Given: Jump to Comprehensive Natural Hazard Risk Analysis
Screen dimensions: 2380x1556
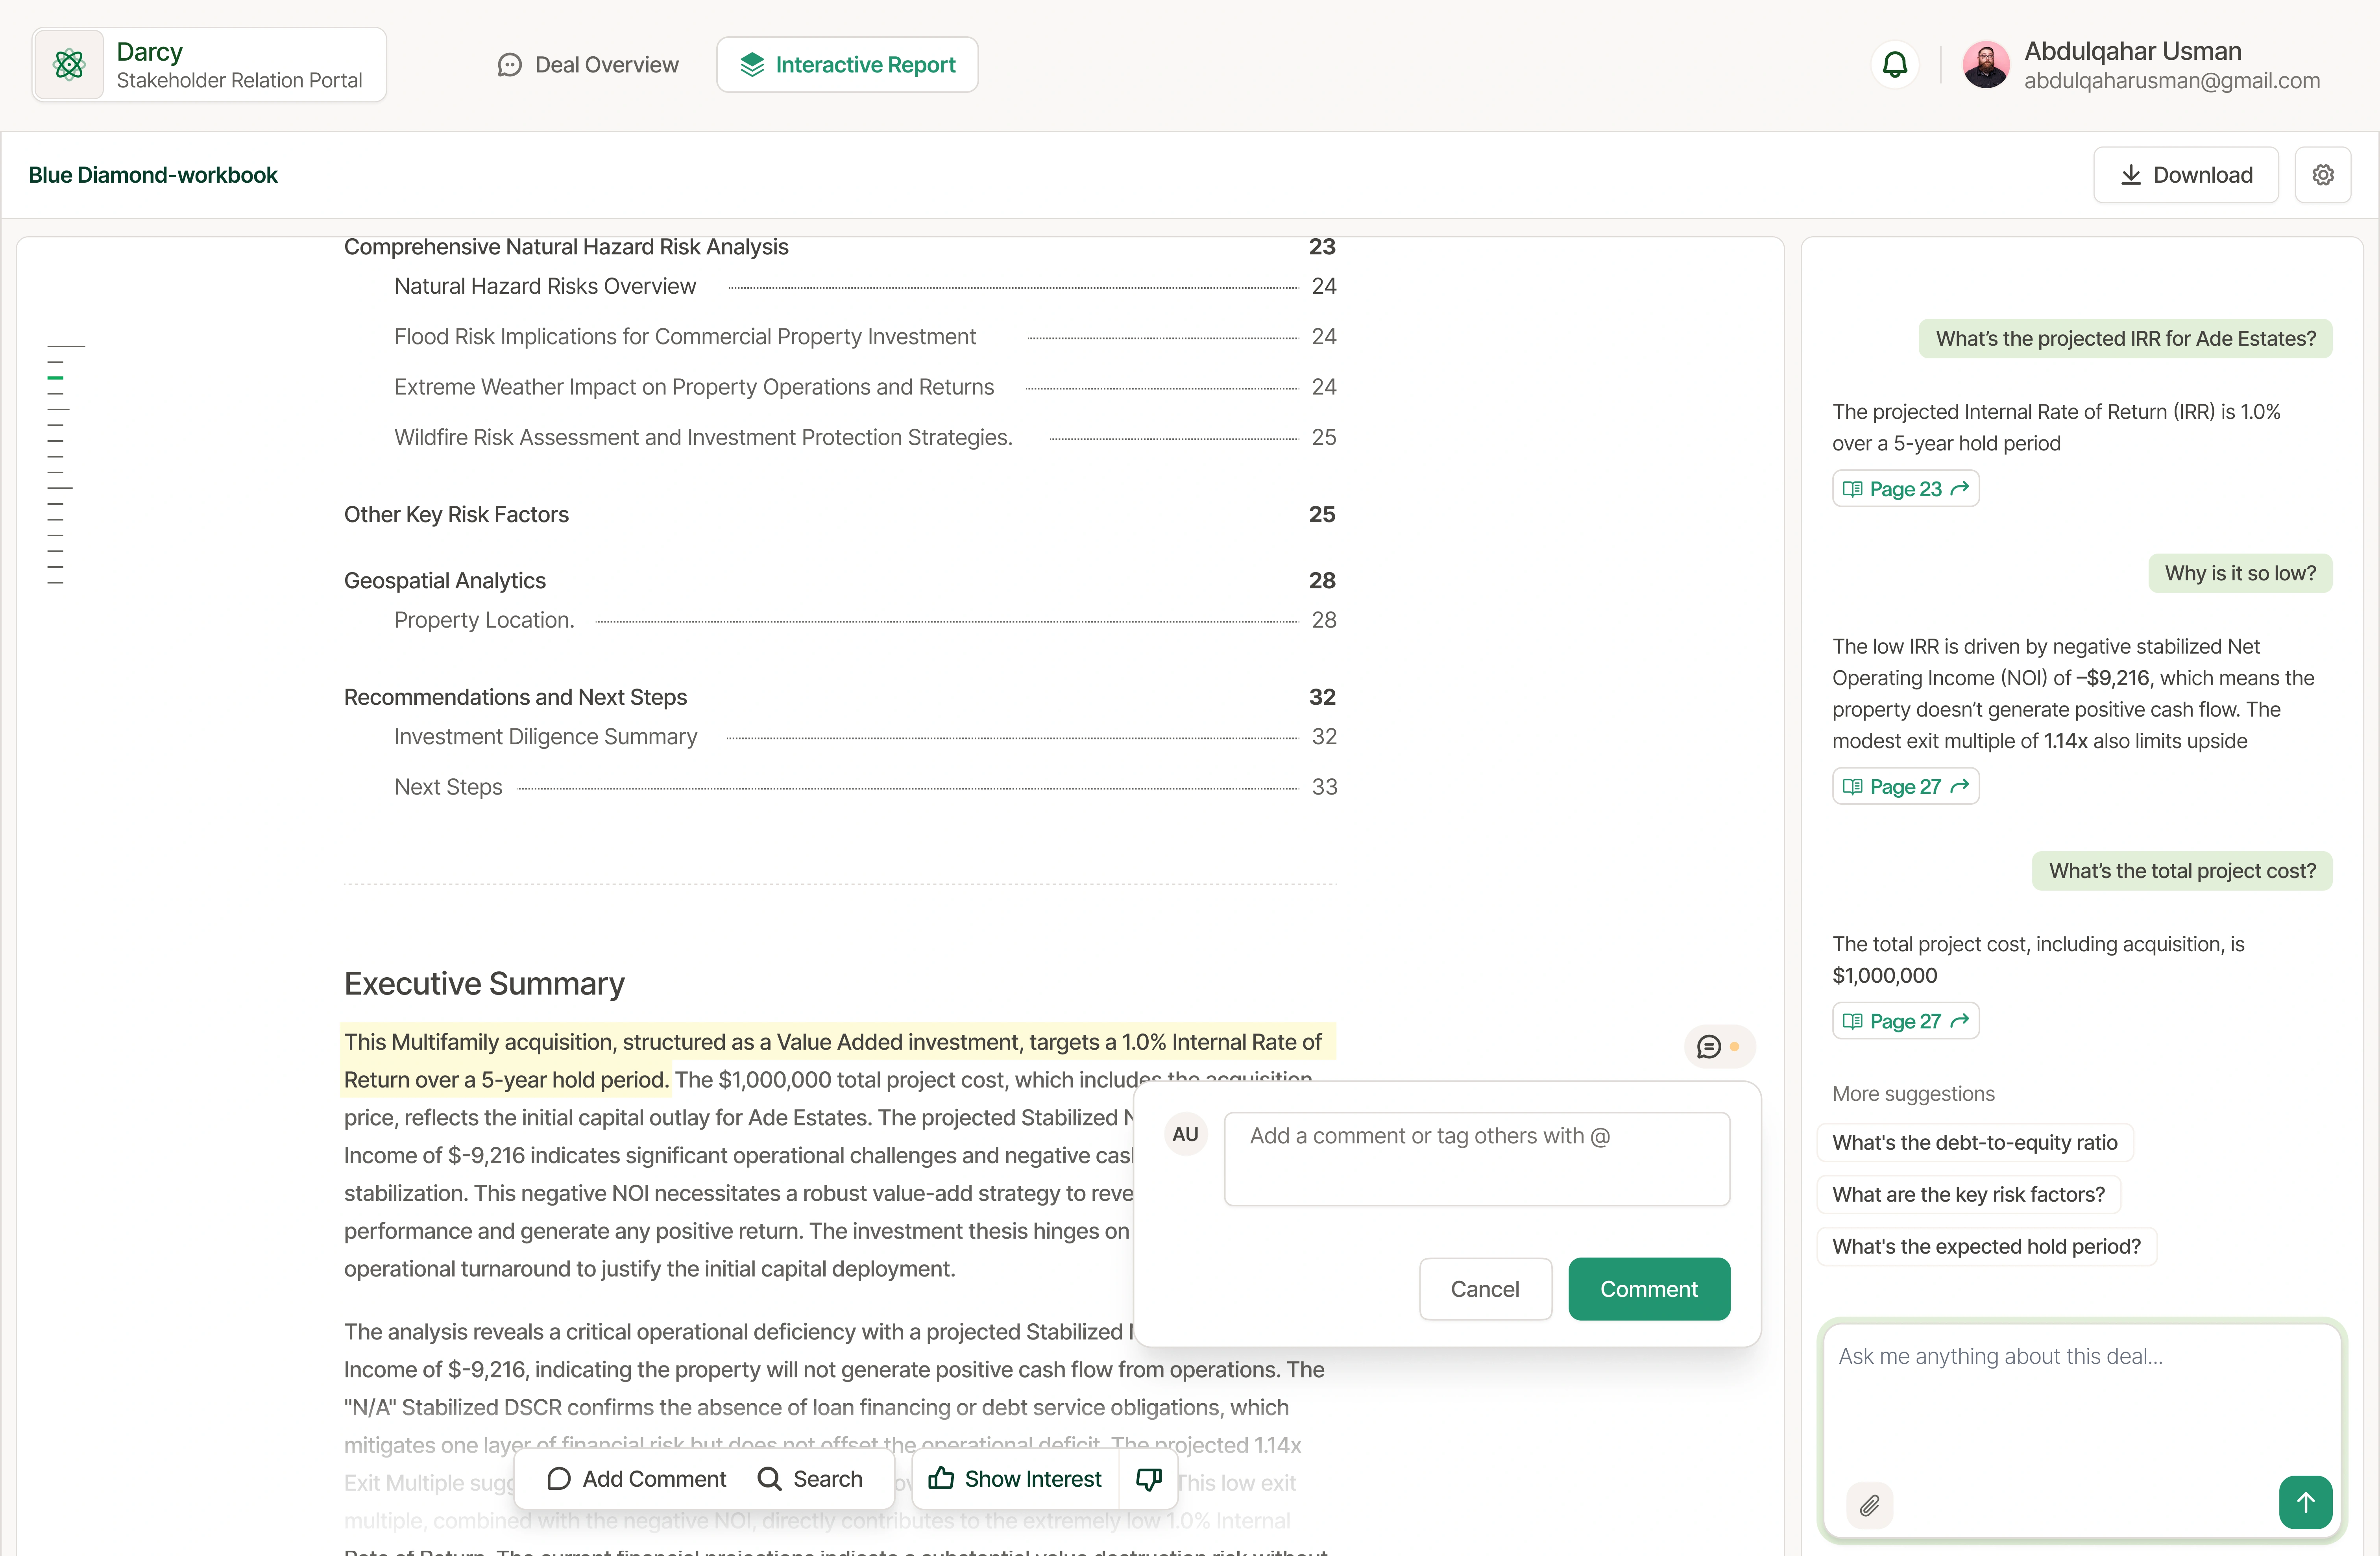Looking at the screenshot, I should pos(840,247).
